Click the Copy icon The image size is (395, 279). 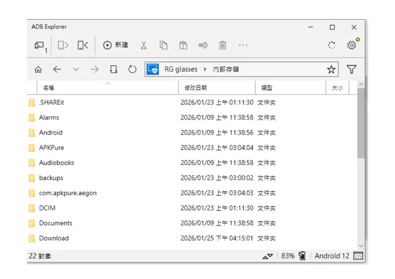tap(163, 45)
